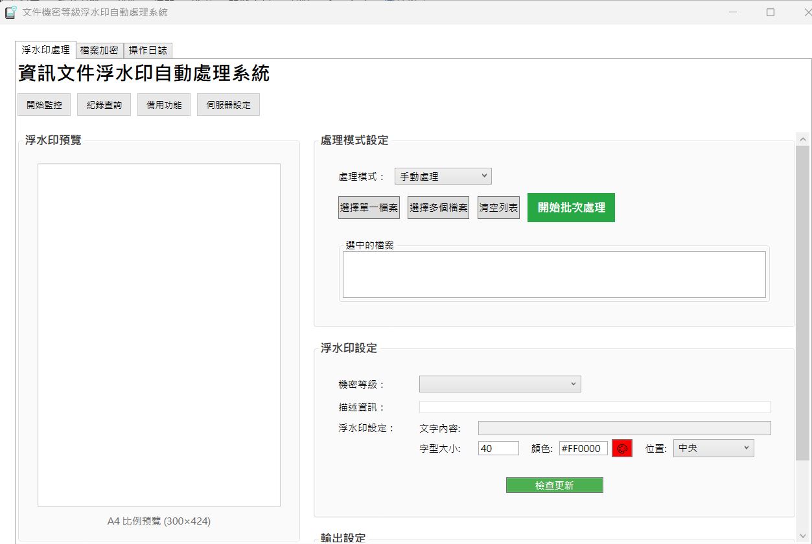Click 選擇單一檔案 to pick a file
812x544 pixels.
pos(369,208)
